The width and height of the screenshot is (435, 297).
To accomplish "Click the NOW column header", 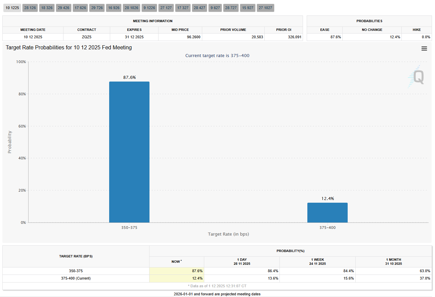I will click(176, 261).
